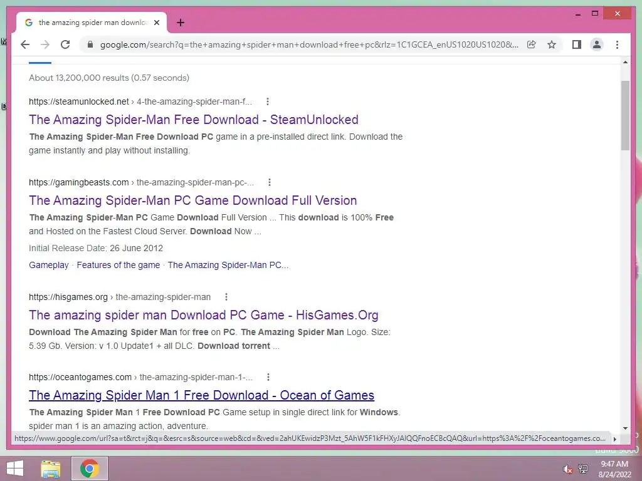The width and height of the screenshot is (642, 481).
Task: Open the Chrome profile avatar menu
Action: tap(597, 44)
